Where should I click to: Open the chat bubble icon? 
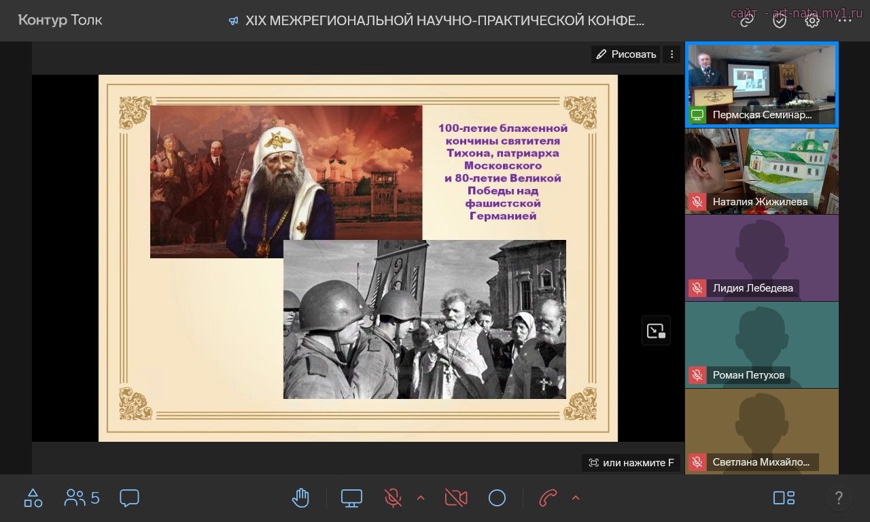(129, 498)
